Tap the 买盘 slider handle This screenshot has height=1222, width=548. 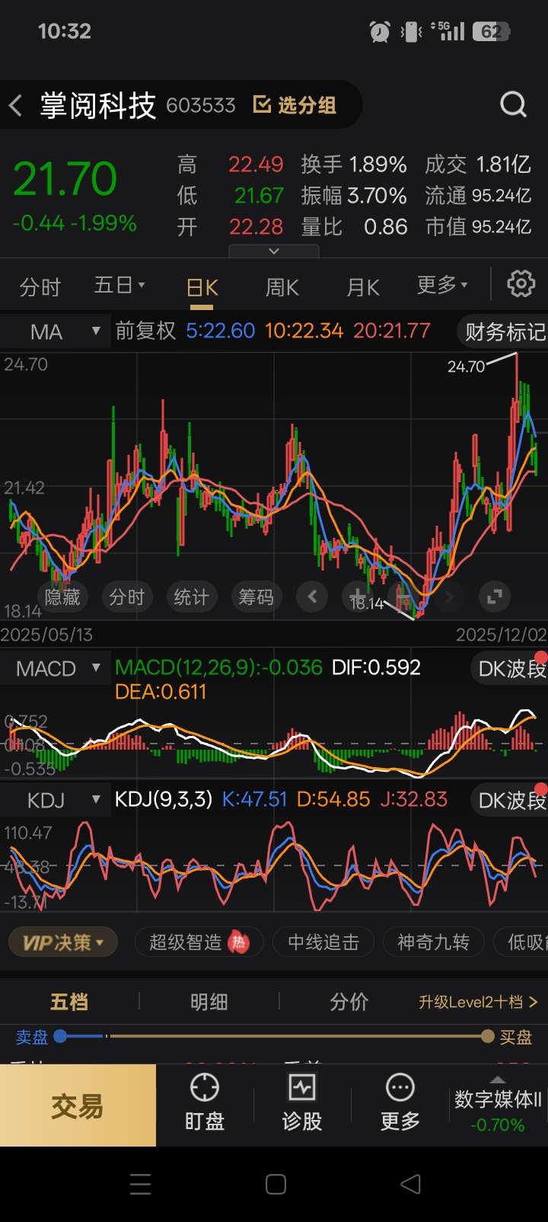488,1036
